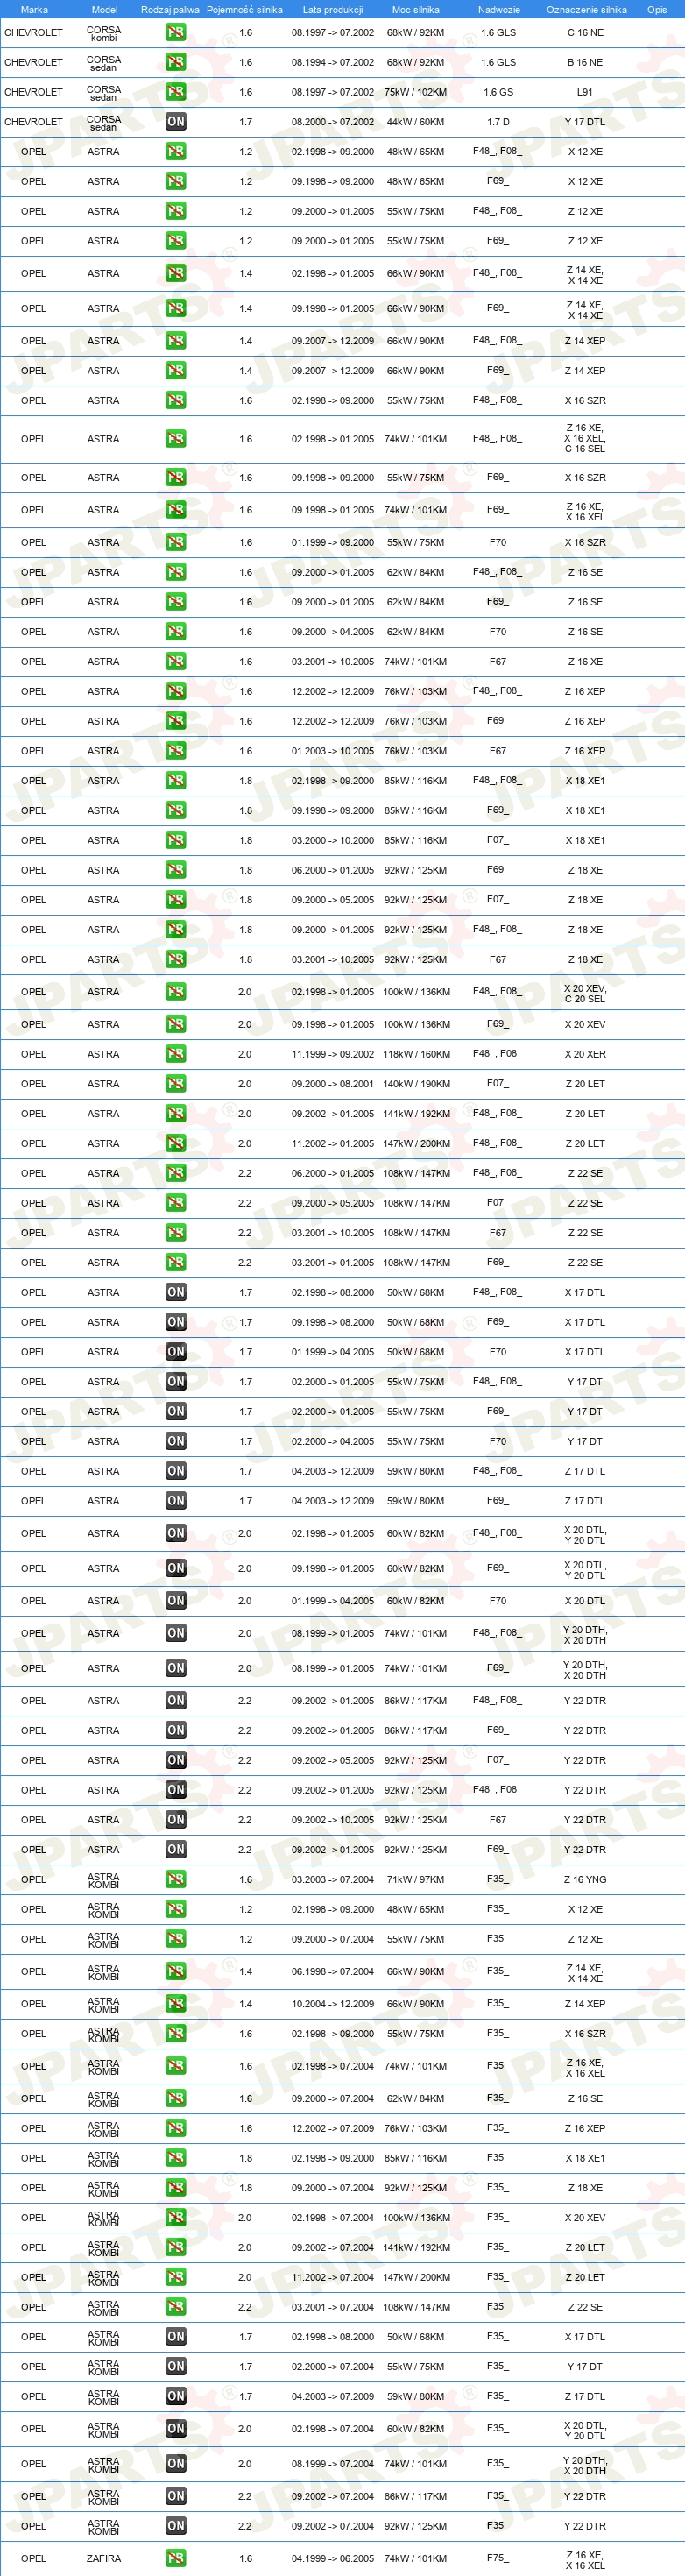This screenshot has height=2576, width=685.
Task: Click petrol icon in the X 20 XER row
Action: point(176,1054)
